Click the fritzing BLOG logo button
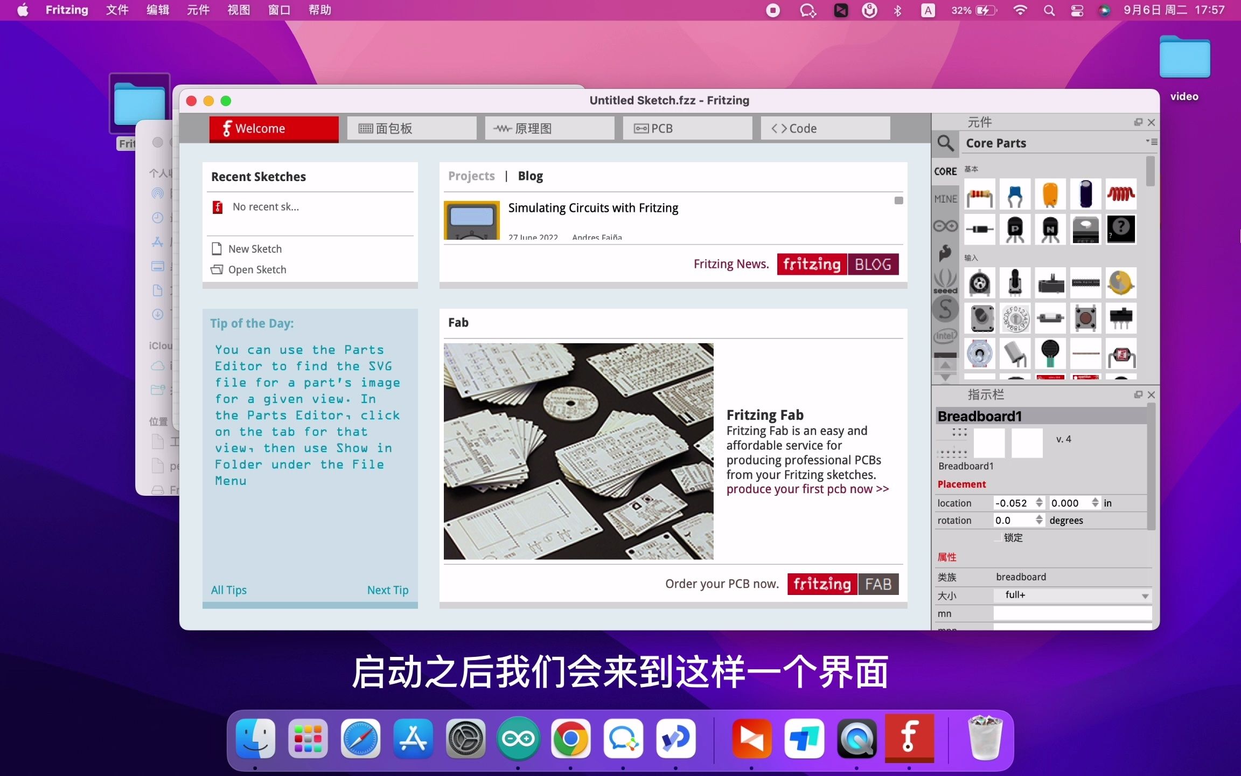The width and height of the screenshot is (1241, 776). point(838,264)
